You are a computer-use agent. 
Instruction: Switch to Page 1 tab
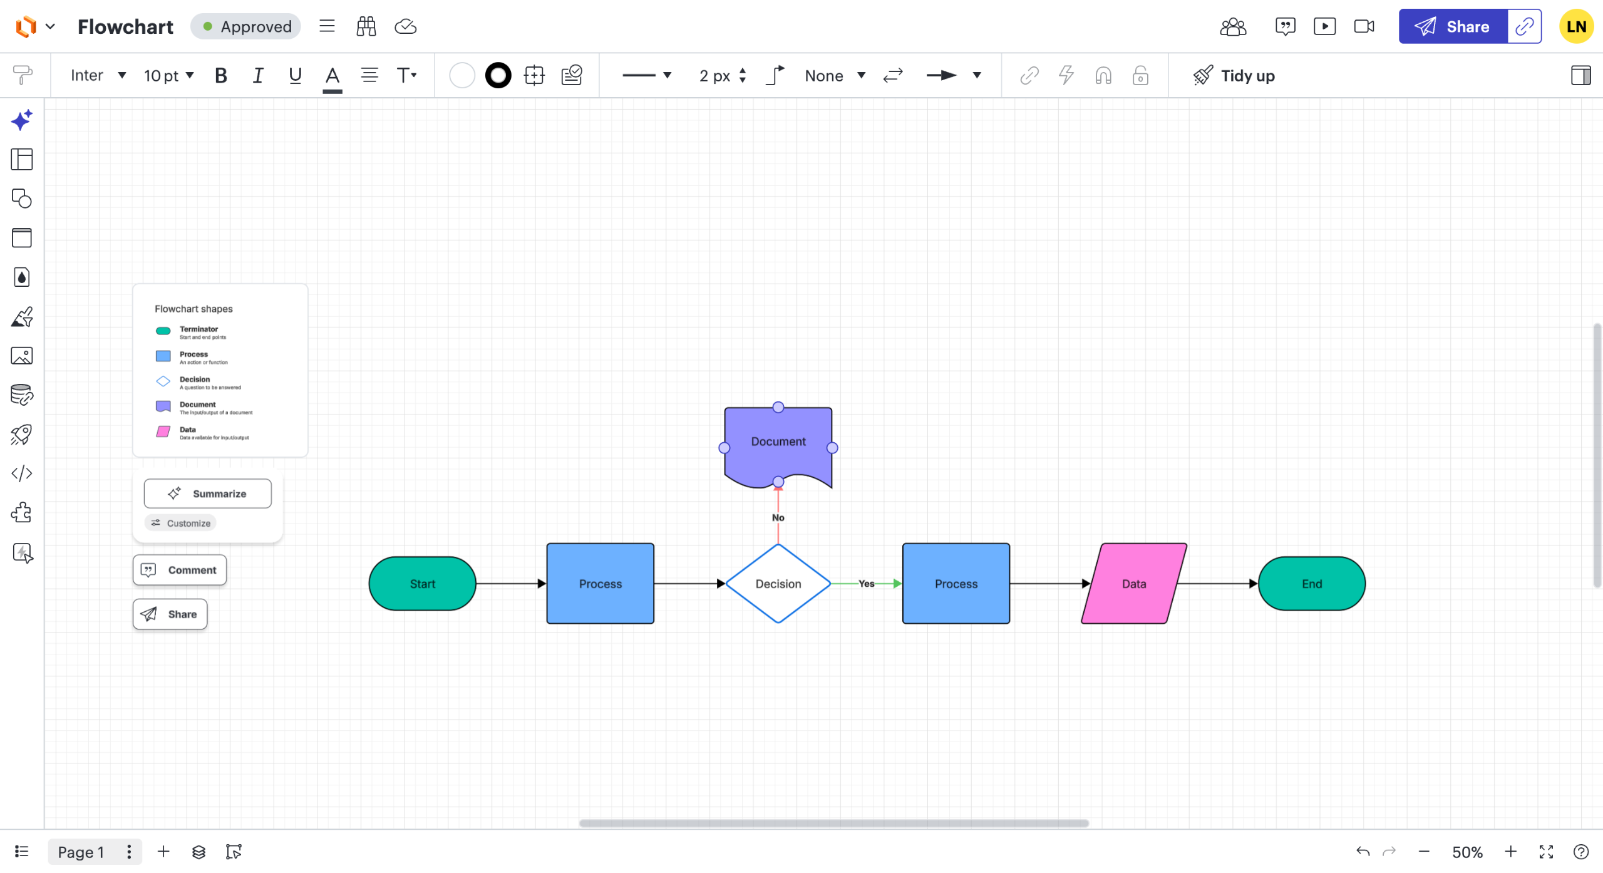point(81,852)
